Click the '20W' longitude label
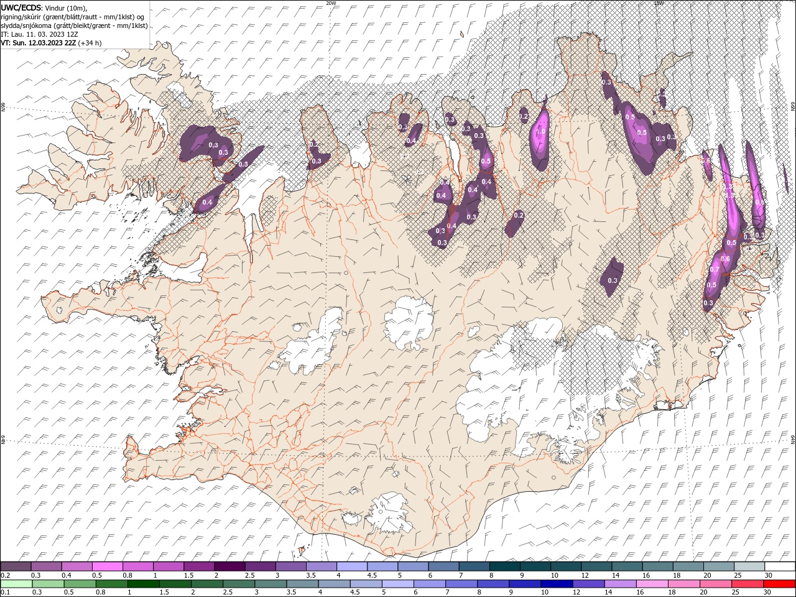Image resolution: width=796 pixels, height=597 pixels. [331, 3]
